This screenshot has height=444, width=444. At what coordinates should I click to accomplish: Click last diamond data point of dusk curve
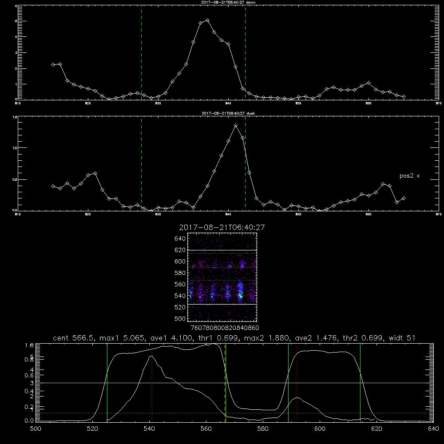pos(404,198)
